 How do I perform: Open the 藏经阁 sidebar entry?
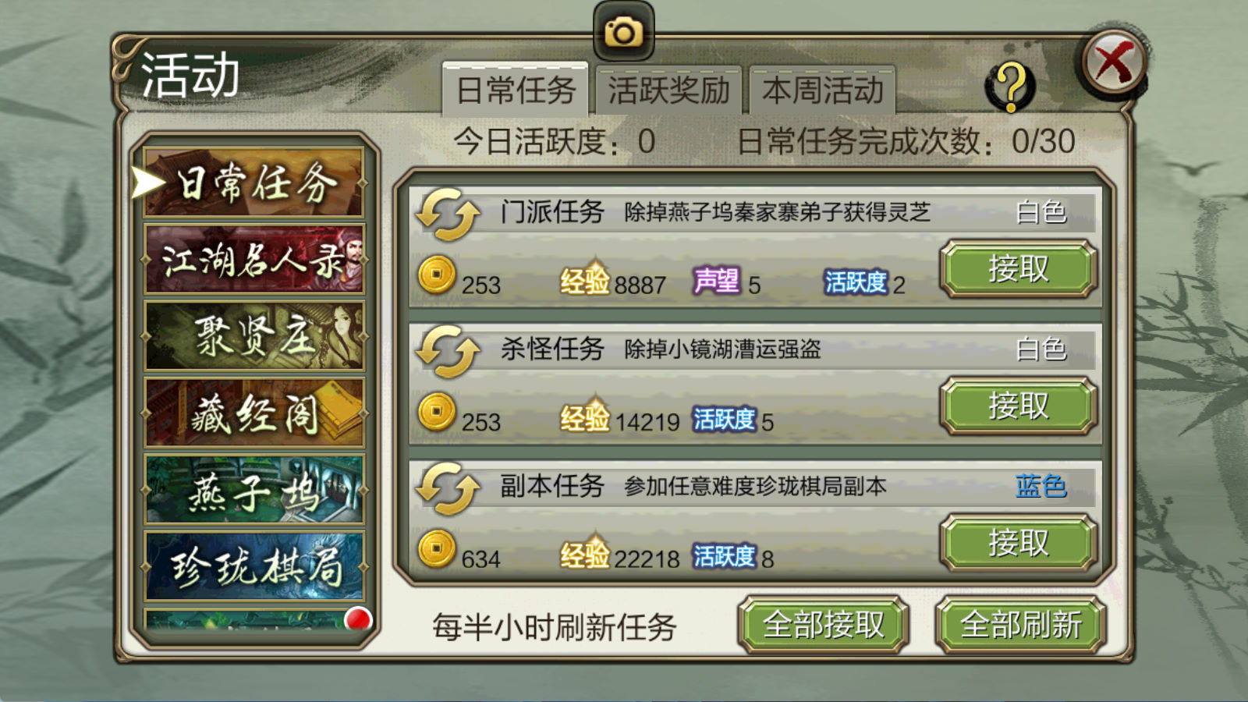254,413
